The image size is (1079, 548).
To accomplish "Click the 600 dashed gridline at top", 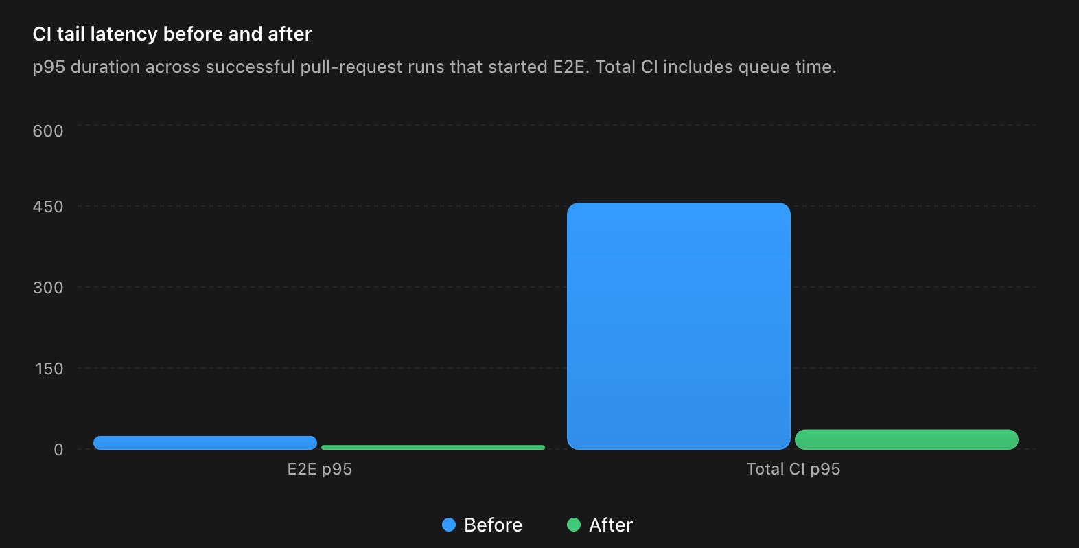I will point(557,124).
